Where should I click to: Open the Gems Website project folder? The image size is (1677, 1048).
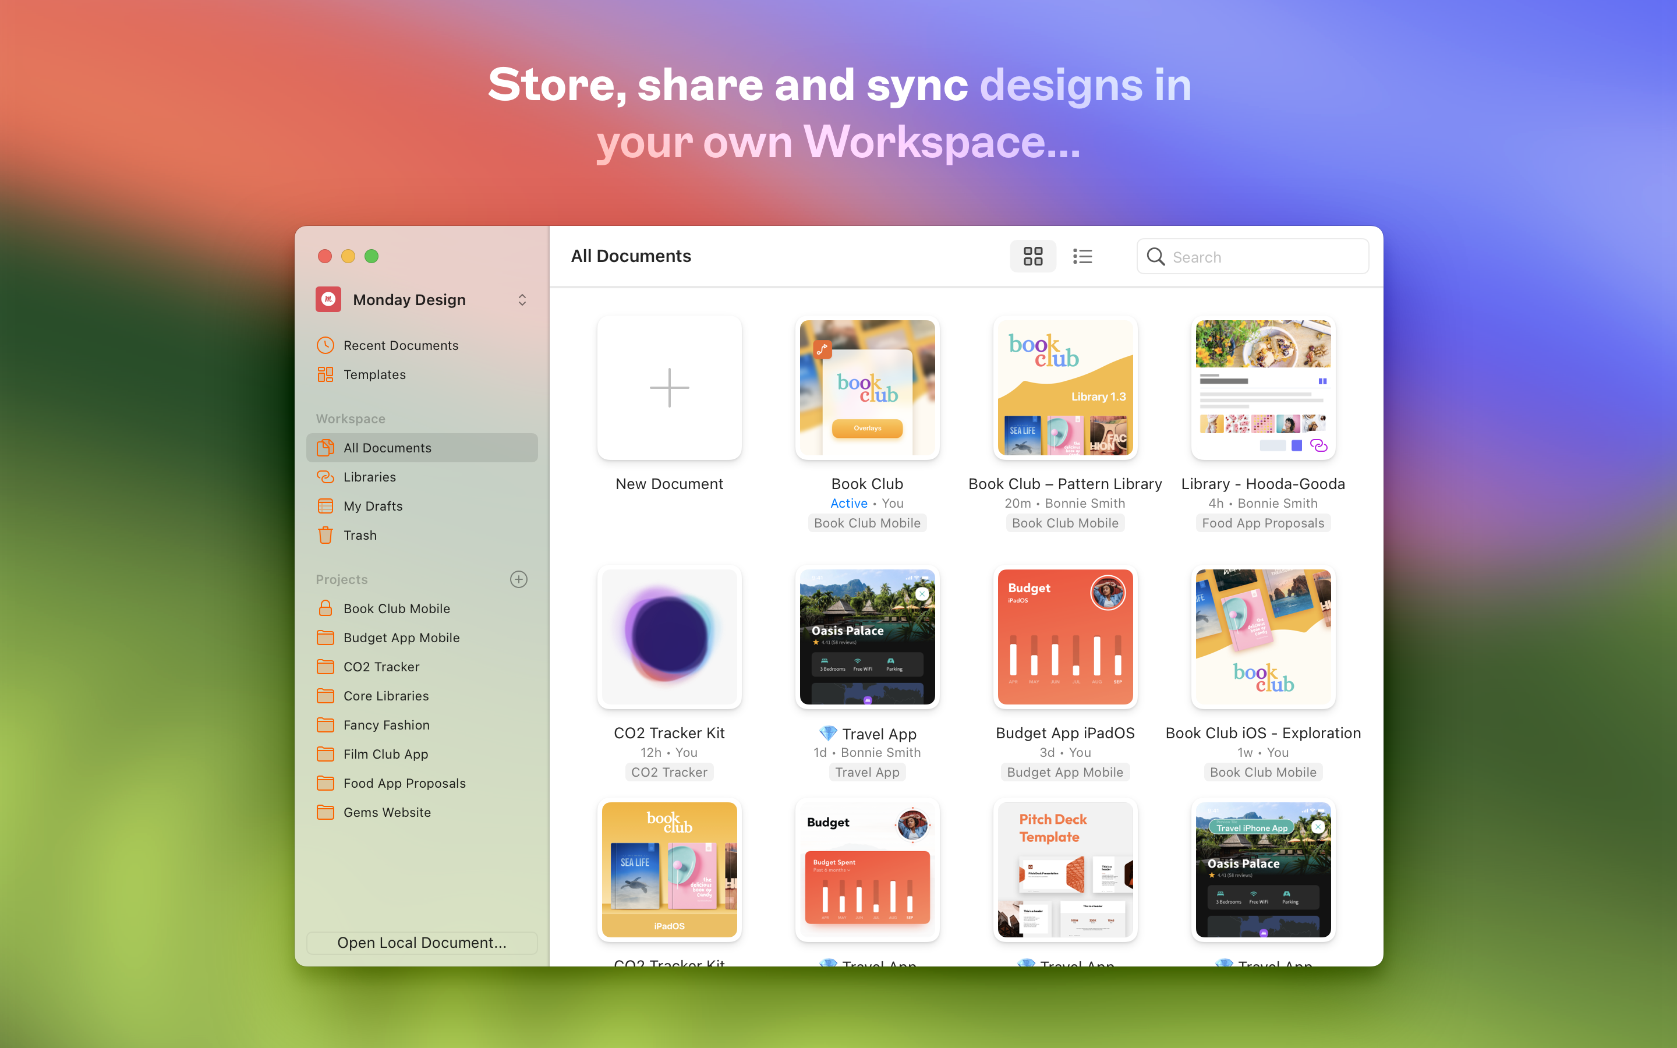pos(387,812)
